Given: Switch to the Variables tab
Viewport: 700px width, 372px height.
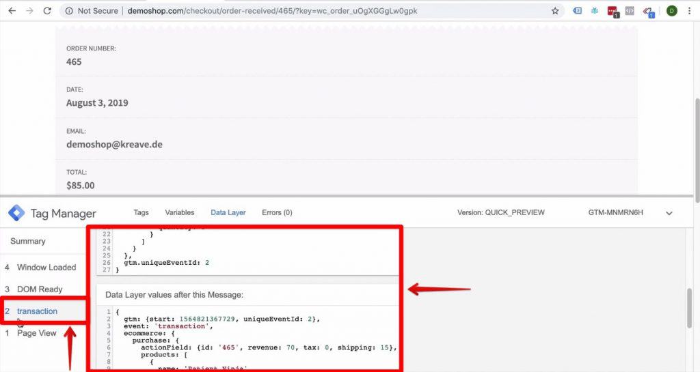Looking at the screenshot, I should pos(180,212).
